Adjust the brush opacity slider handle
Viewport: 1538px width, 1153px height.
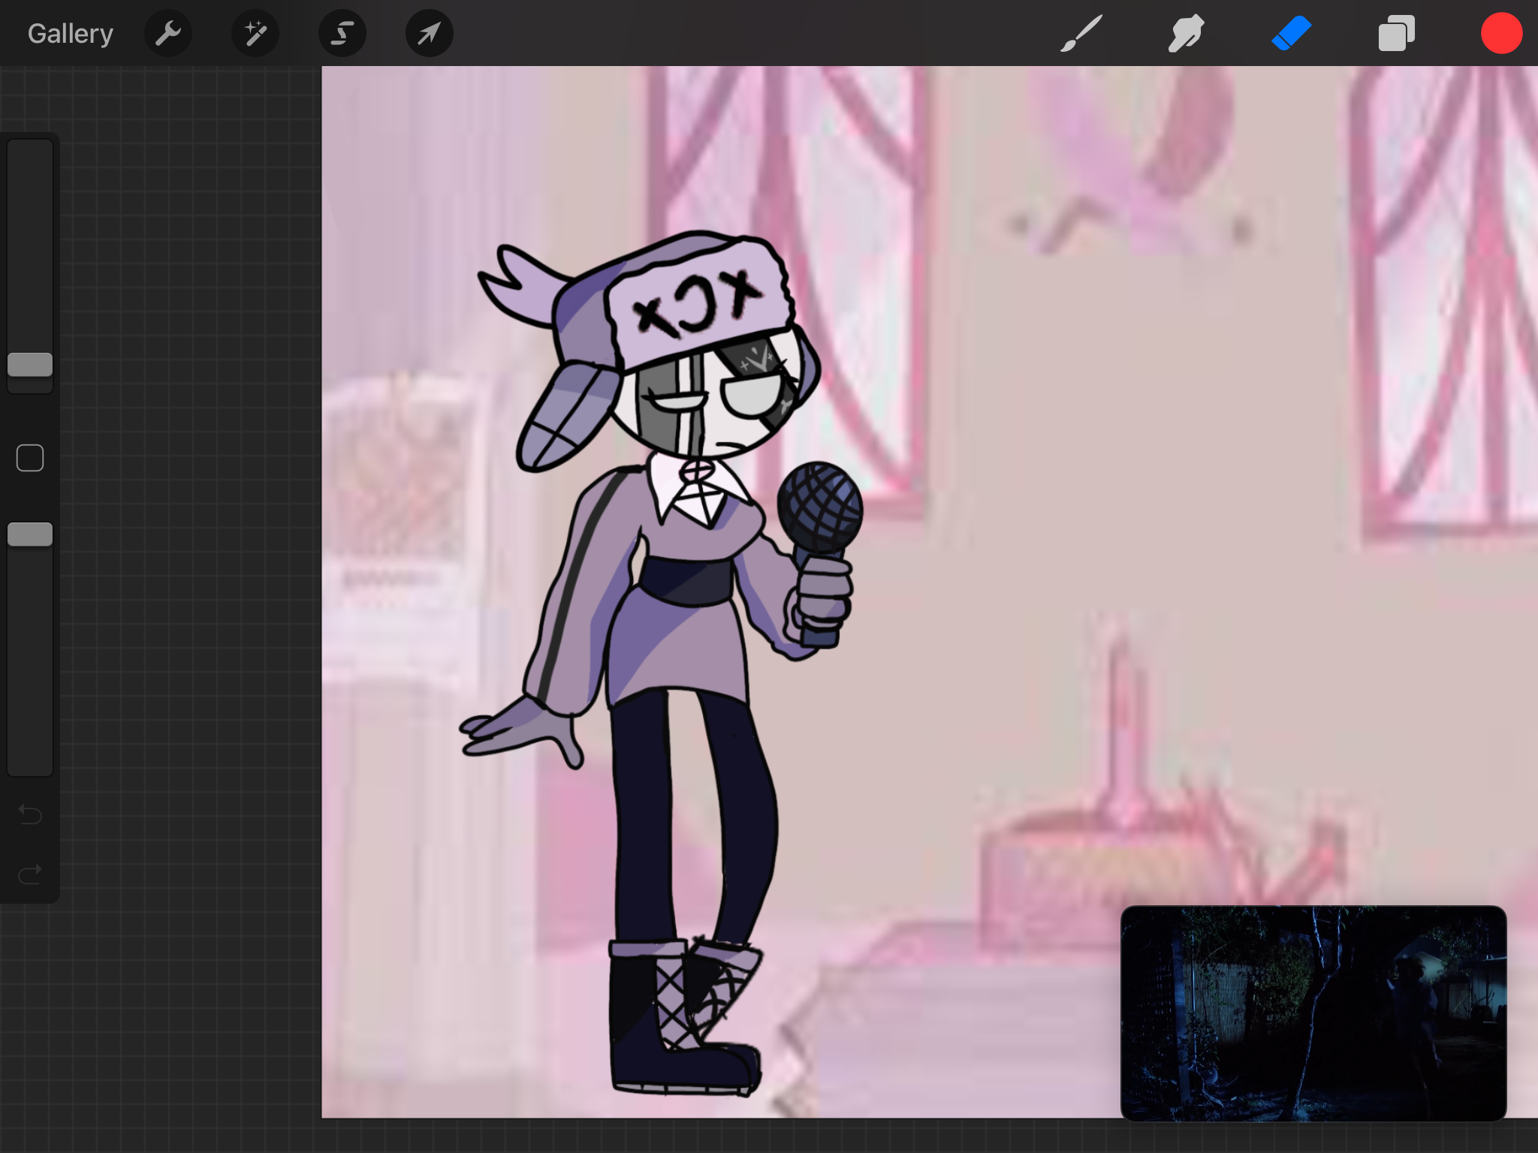pos(30,534)
